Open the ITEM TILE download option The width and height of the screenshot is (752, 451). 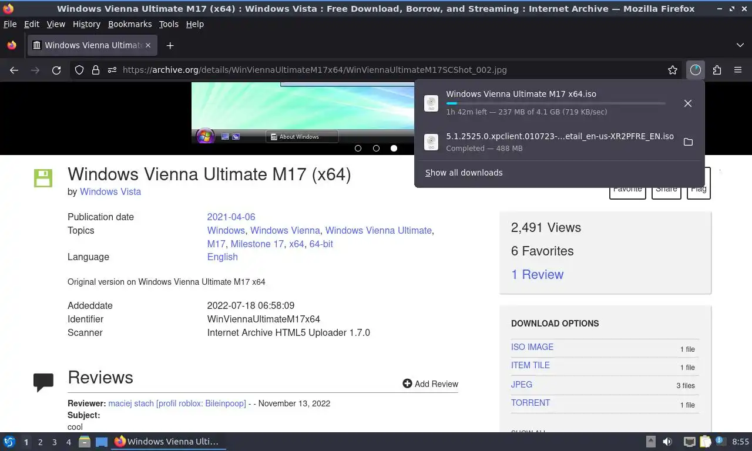coord(531,365)
